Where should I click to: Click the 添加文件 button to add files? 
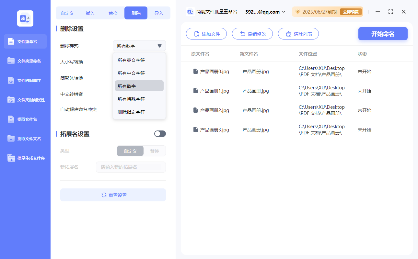(x=206, y=33)
